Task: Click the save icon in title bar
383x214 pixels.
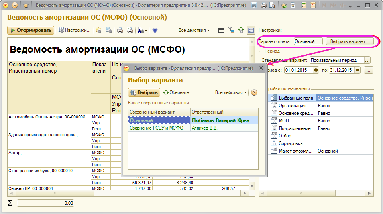Action: click(x=254, y=6)
